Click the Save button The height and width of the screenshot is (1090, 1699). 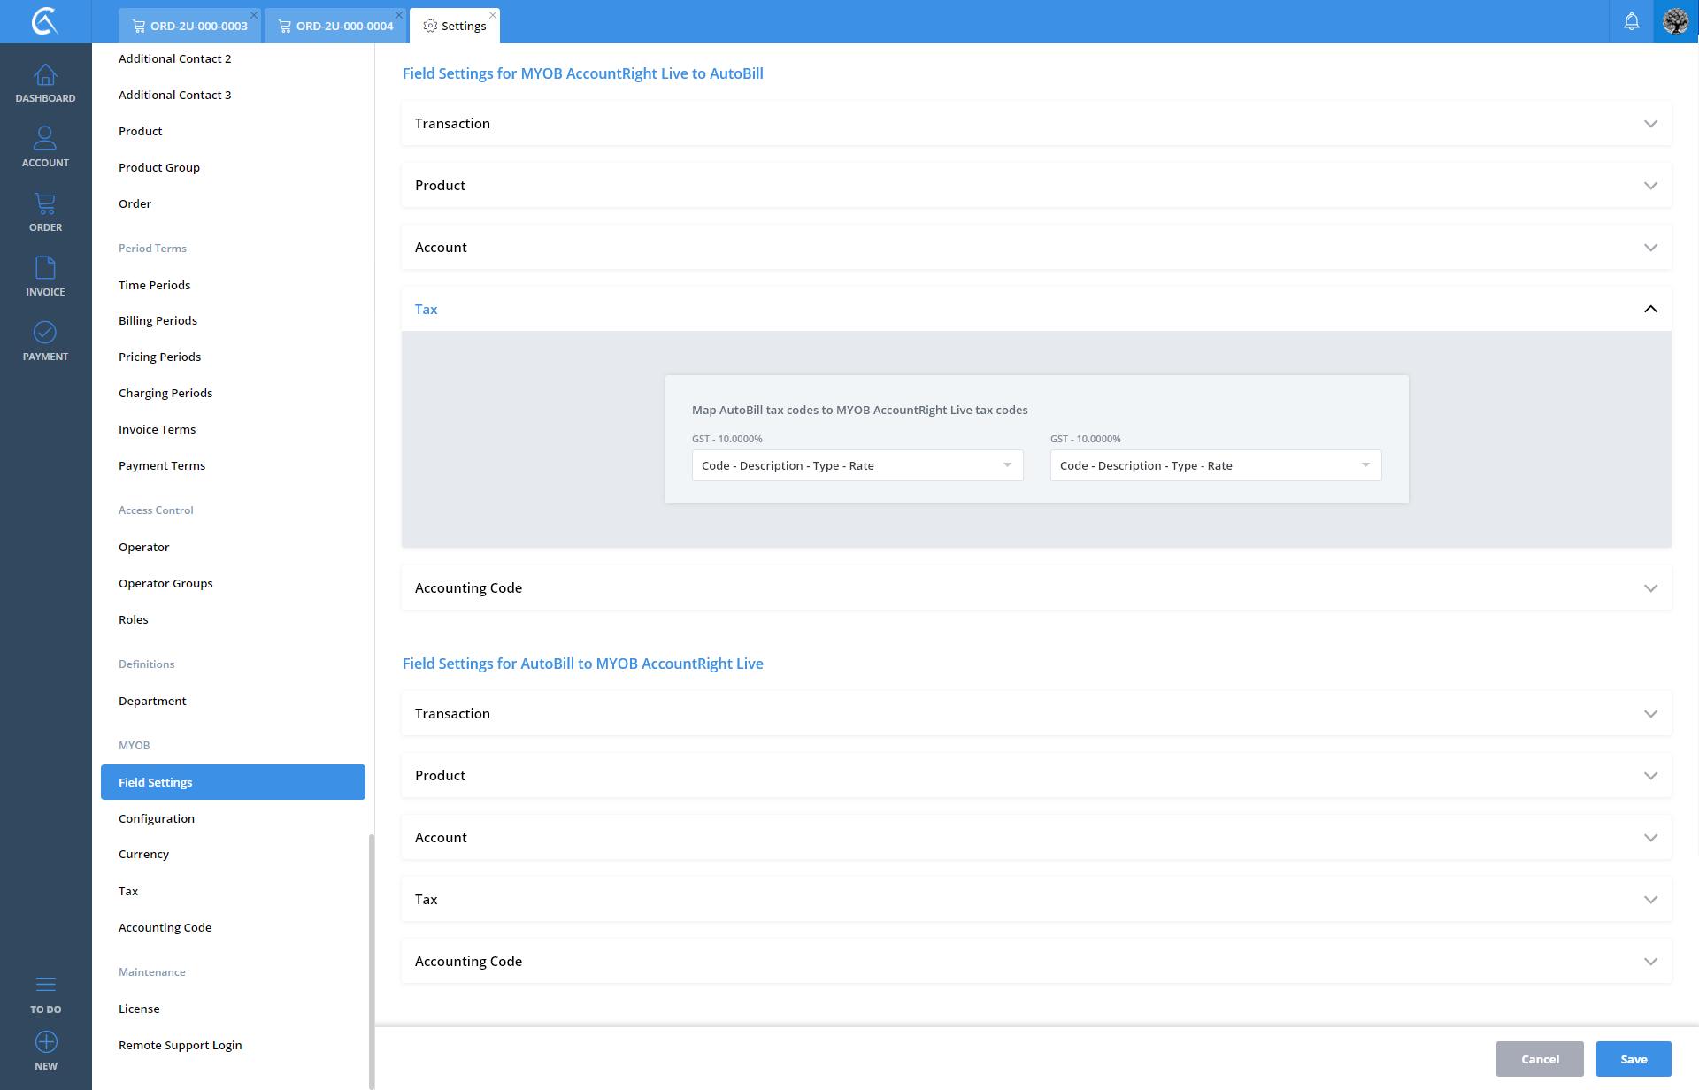point(1633,1059)
